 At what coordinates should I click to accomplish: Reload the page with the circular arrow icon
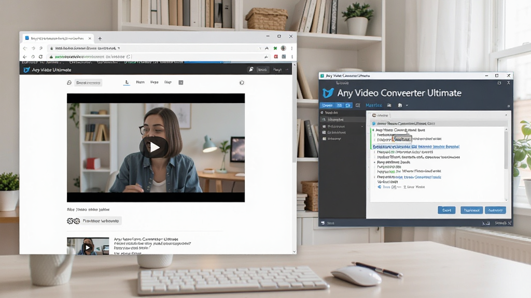click(40, 57)
